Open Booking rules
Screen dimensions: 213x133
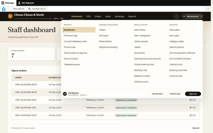141,70
